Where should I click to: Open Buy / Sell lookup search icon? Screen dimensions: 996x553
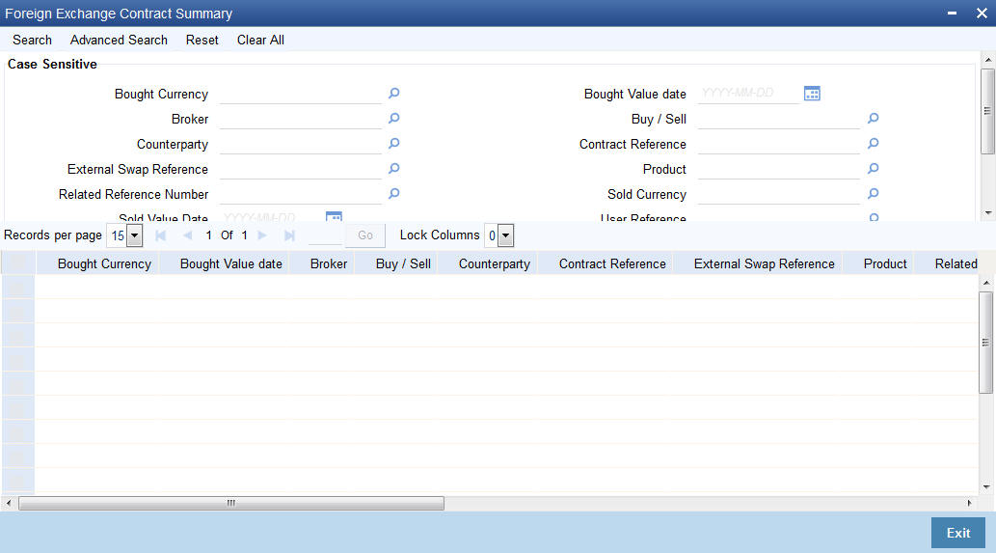(874, 119)
